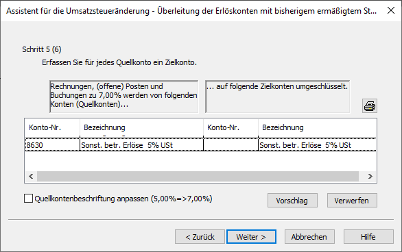Click the Verwerfen button
402x252 pixels.
click(352, 201)
